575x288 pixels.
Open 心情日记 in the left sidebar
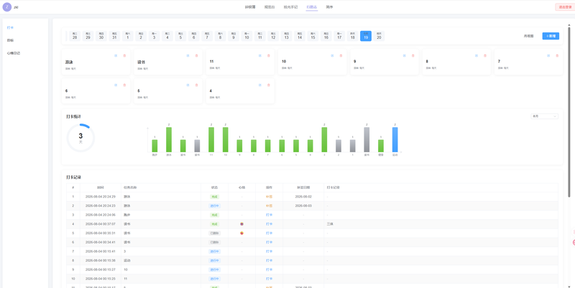[14, 53]
